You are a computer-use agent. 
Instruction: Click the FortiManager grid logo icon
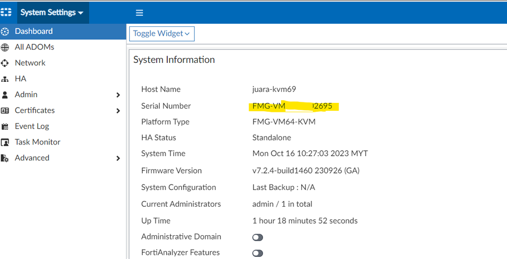pyautogui.click(x=6, y=13)
